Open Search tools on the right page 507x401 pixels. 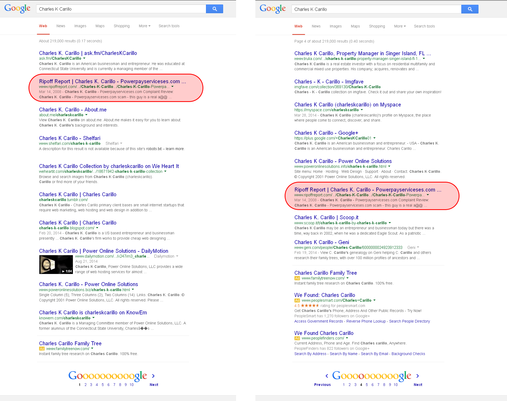click(x=424, y=26)
